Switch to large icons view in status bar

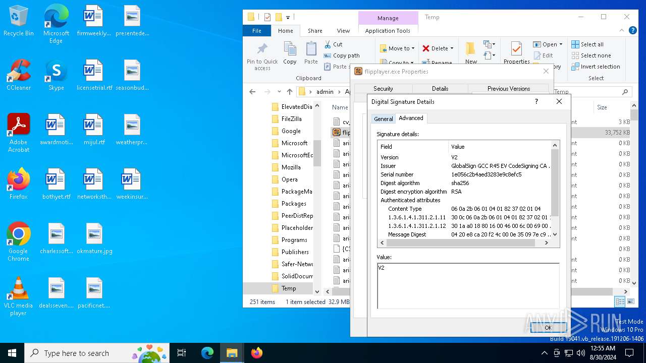pos(630,301)
